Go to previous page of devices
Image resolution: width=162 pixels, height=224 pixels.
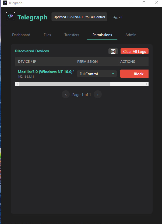point(66,94)
